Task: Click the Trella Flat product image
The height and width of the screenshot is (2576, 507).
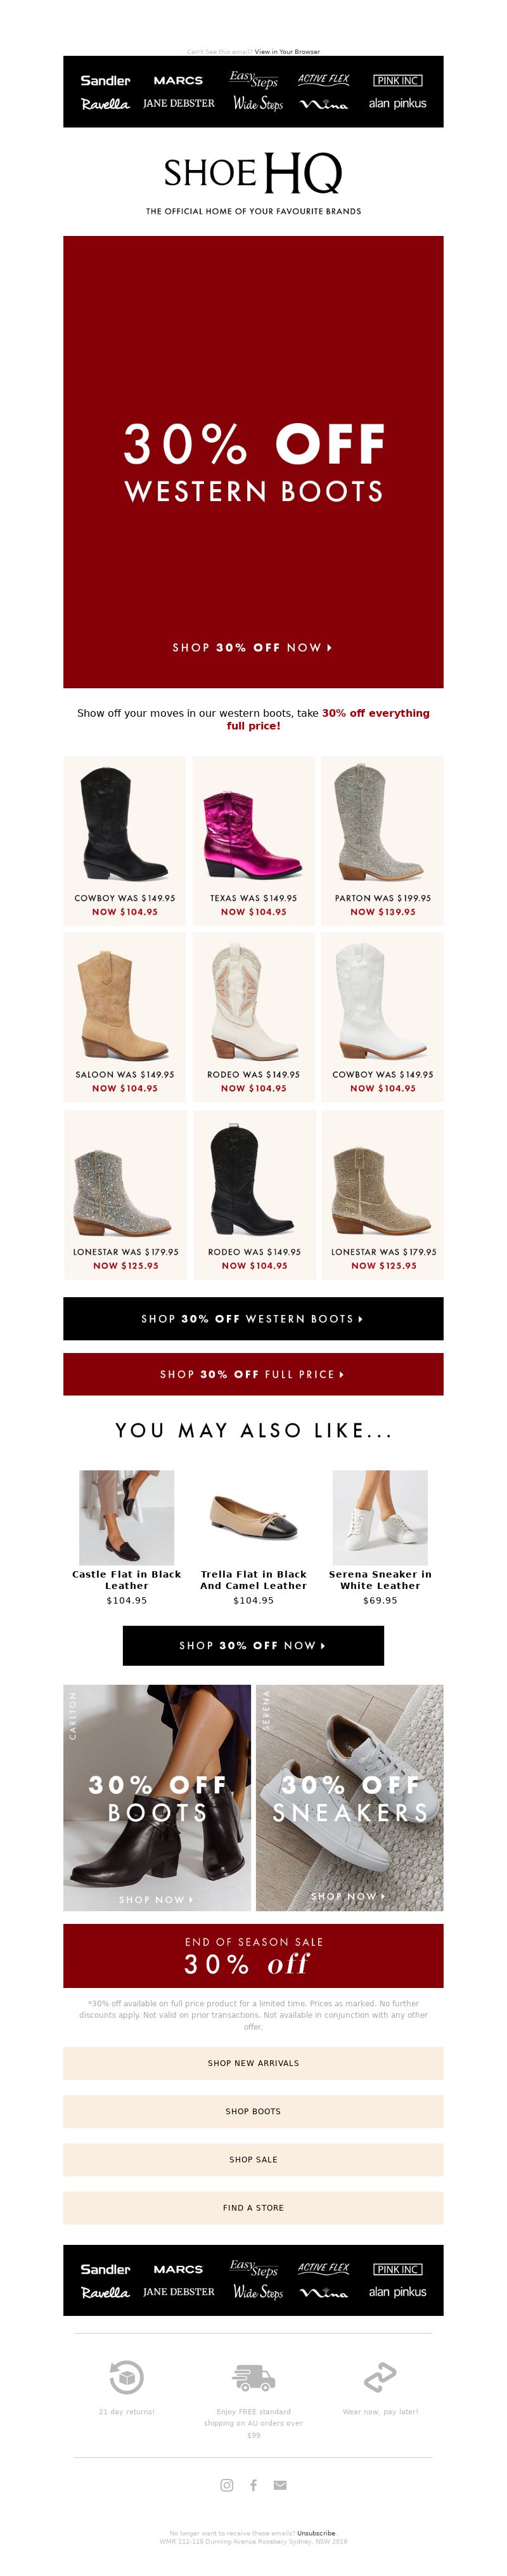Action: pyautogui.click(x=253, y=1517)
